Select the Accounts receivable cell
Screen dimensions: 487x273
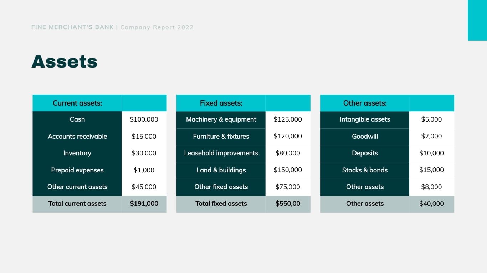click(x=77, y=136)
